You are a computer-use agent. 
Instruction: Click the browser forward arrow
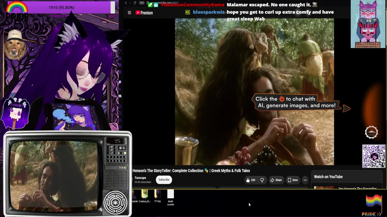[130, 3]
